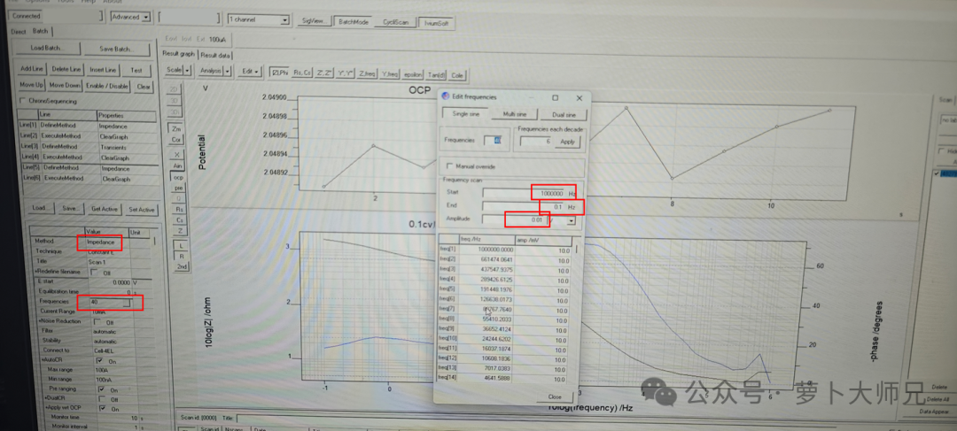Screen dimensions: 957x431
Task: Click the Apply button in Edit frequencies
Action: [x=568, y=142]
